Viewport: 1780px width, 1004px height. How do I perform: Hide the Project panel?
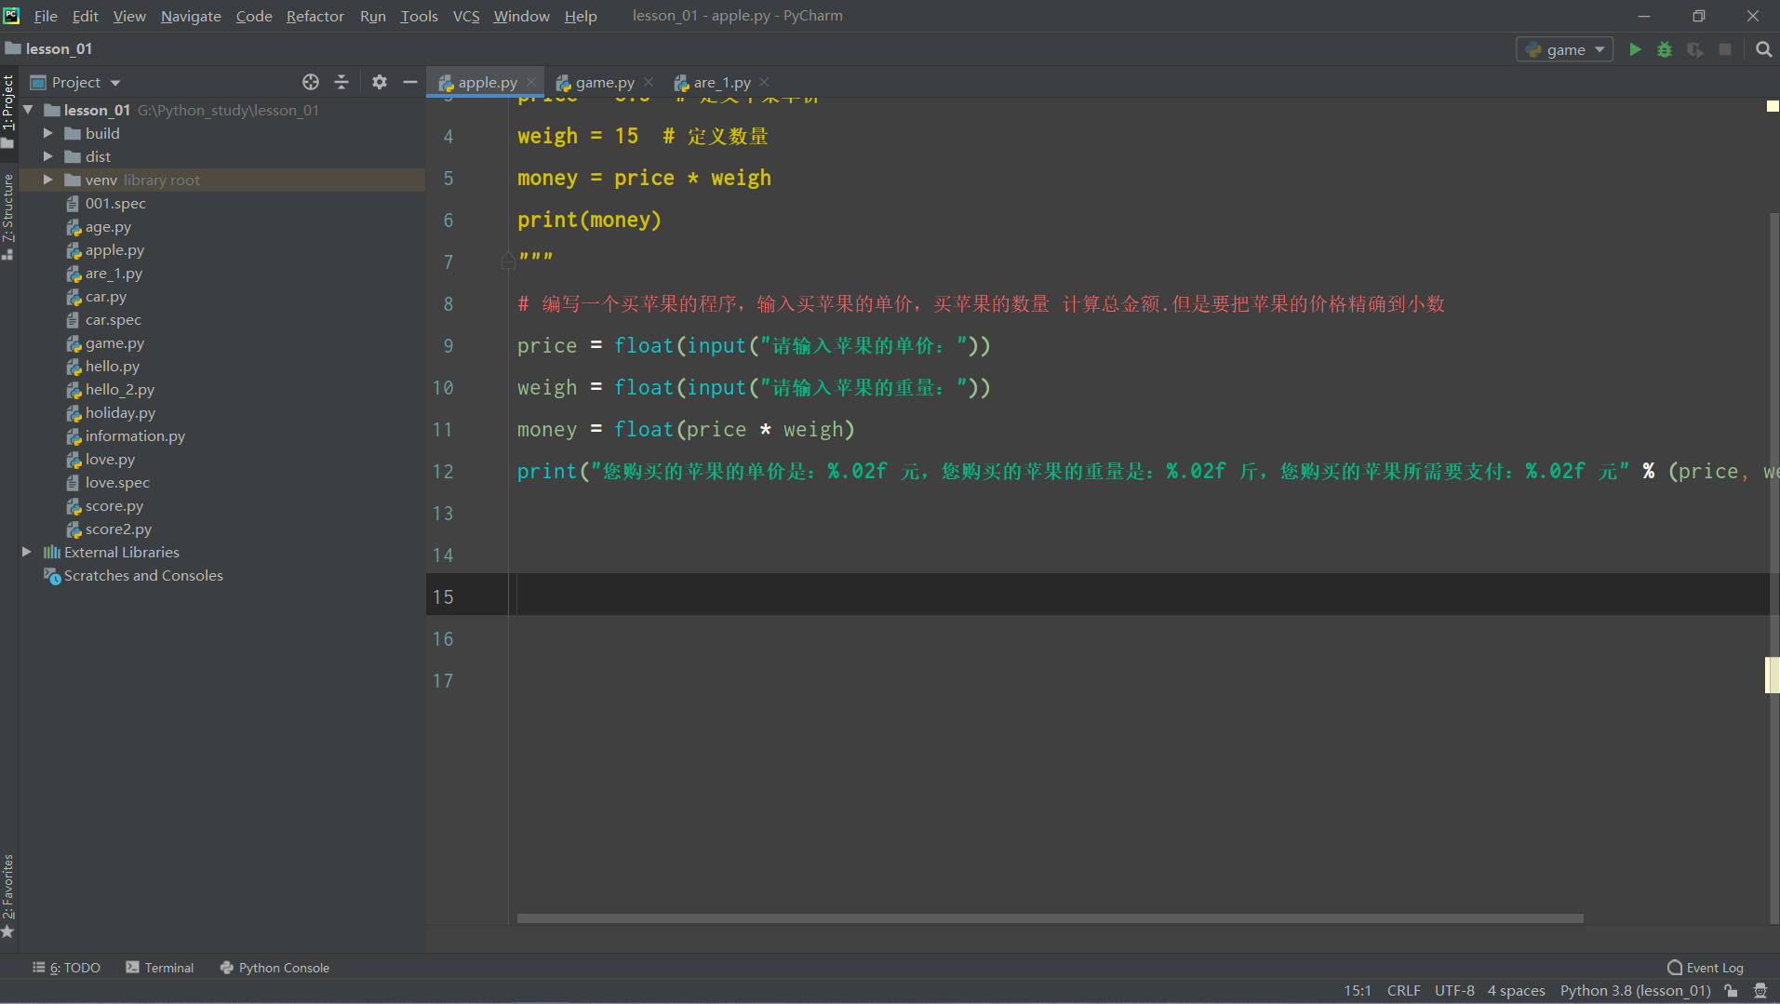[409, 82]
